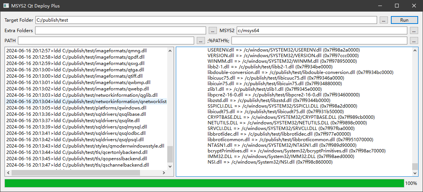Click the CRYPTBASE.DLL output line

(x=291, y=117)
